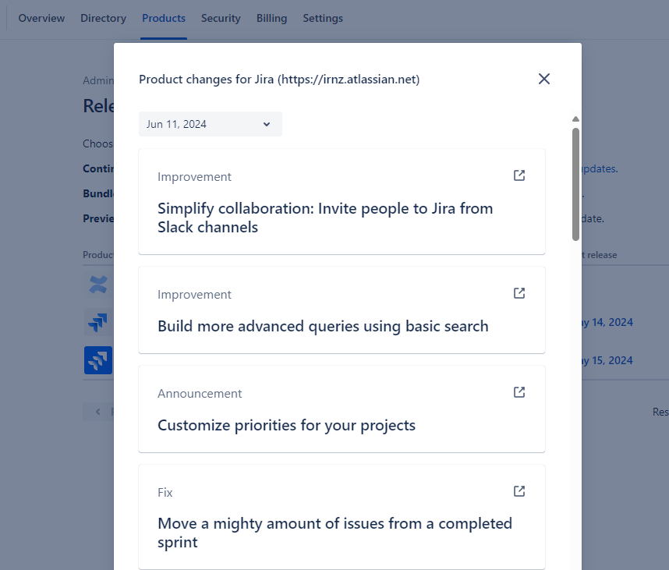
Task: Open 'Move a mighty amount of issues' card
Action: (342, 517)
